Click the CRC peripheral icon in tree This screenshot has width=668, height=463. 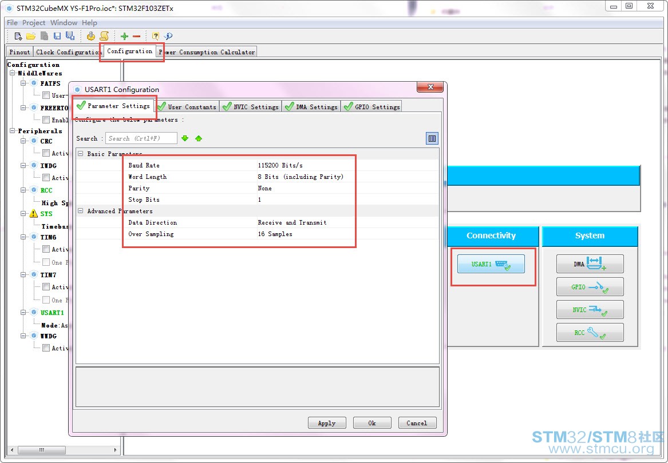click(x=34, y=141)
